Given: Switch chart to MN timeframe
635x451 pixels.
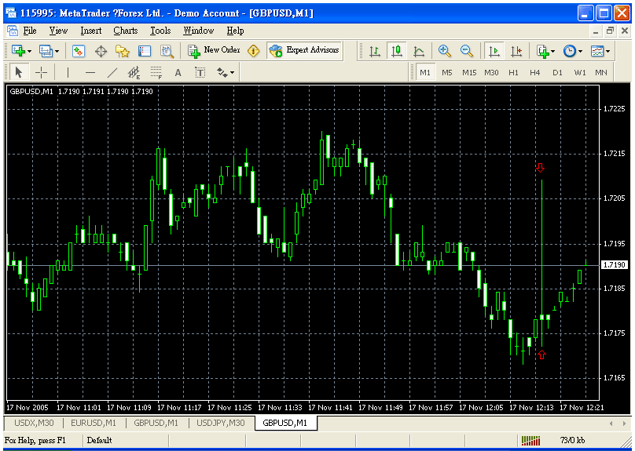Looking at the screenshot, I should point(601,73).
